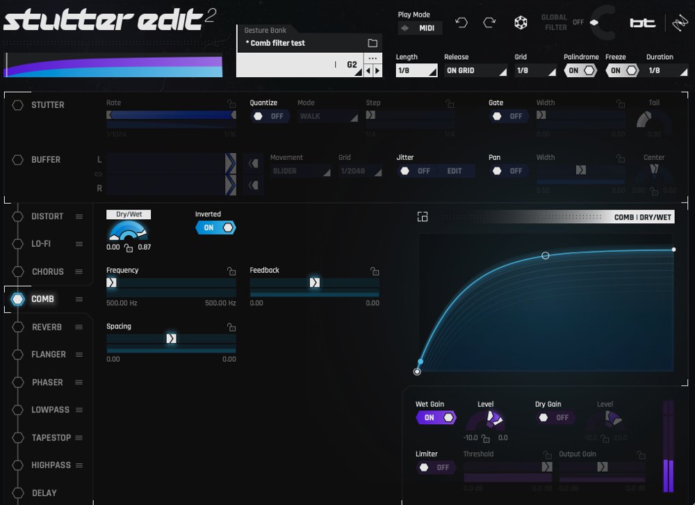Click the lock icon beside Frequency
Image resolution: width=695 pixels, height=505 pixels.
tap(231, 271)
